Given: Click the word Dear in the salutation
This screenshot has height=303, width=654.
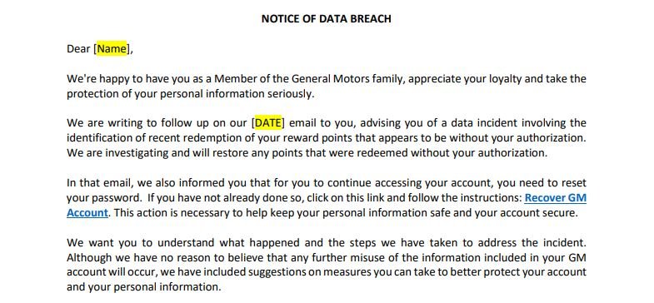Looking at the screenshot, I should 78,49.
